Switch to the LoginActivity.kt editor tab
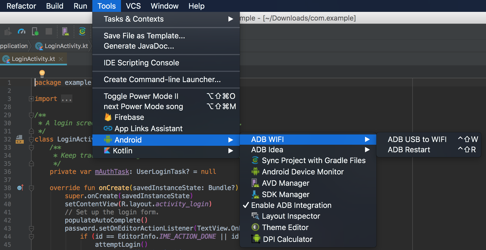Screen dimensions: 486x250 [x=33, y=59]
